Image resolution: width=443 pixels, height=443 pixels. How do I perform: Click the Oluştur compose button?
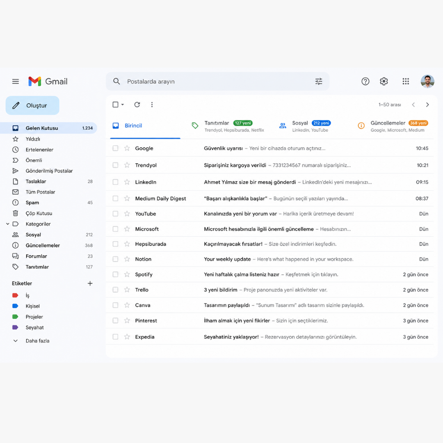(32, 105)
